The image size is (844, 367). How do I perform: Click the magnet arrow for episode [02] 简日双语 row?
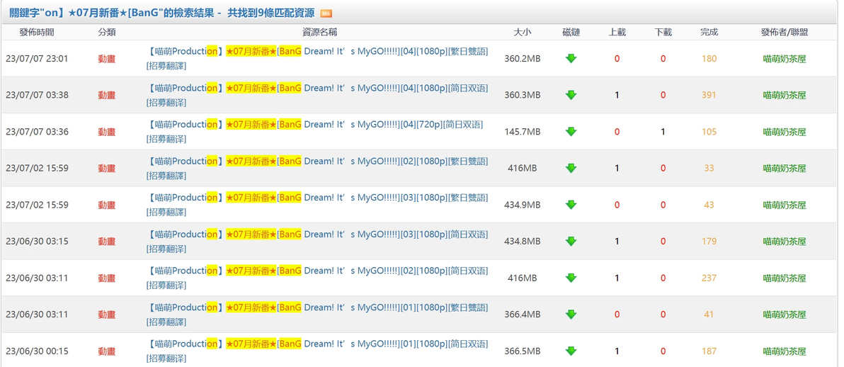[x=571, y=278]
